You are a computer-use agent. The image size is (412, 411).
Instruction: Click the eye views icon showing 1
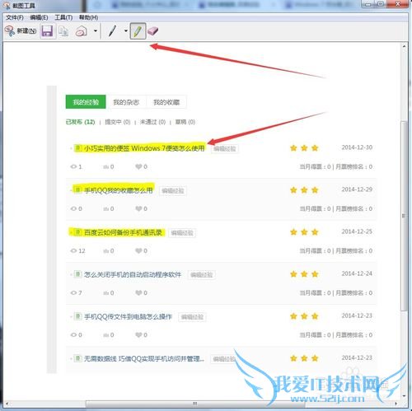(73, 166)
